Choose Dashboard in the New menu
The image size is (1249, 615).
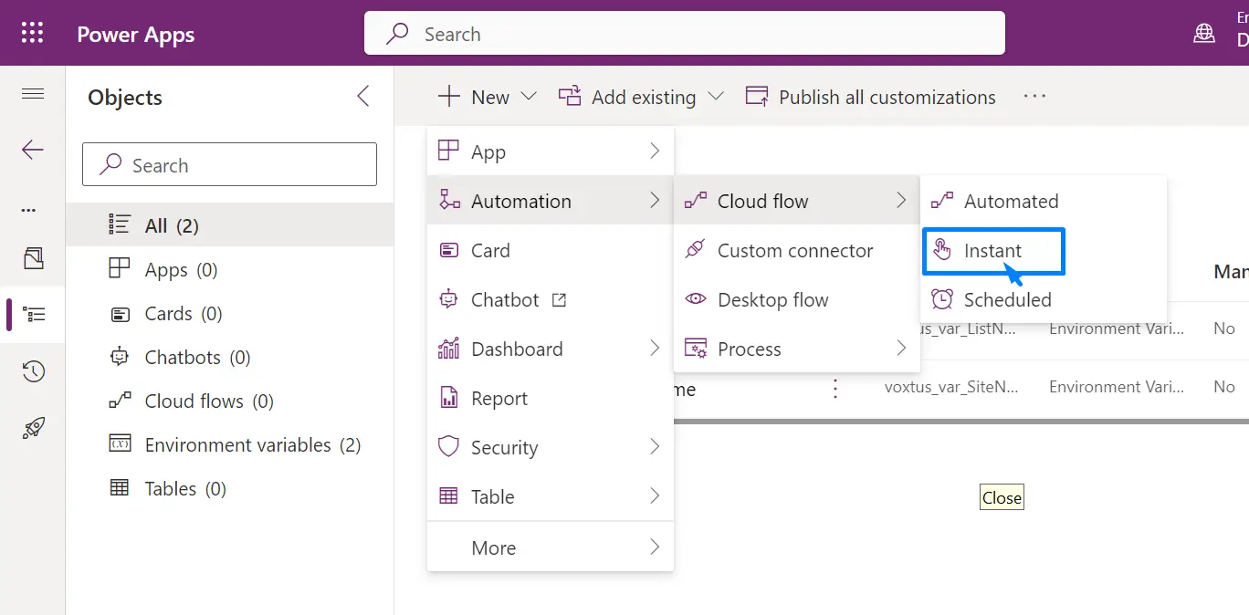pyautogui.click(x=551, y=349)
